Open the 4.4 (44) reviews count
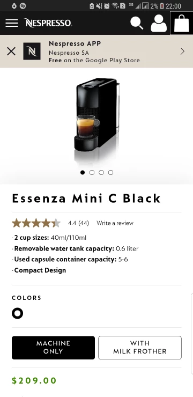This screenshot has width=193, height=397. point(78,223)
